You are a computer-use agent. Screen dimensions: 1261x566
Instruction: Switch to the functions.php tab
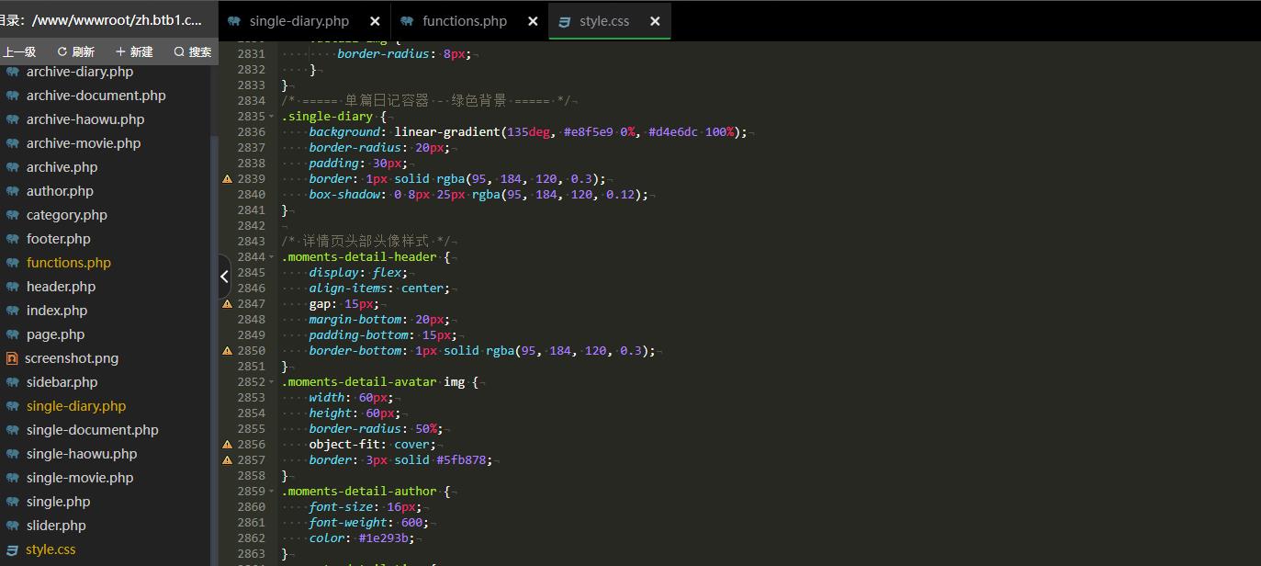tap(464, 21)
